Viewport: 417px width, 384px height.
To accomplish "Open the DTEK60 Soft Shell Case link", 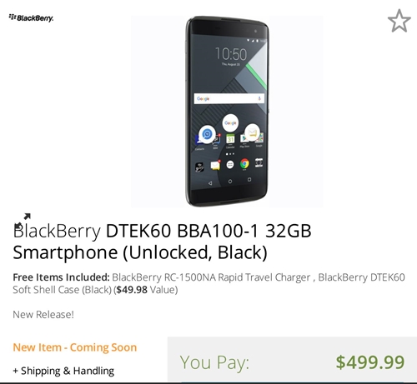I will click(x=208, y=283).
